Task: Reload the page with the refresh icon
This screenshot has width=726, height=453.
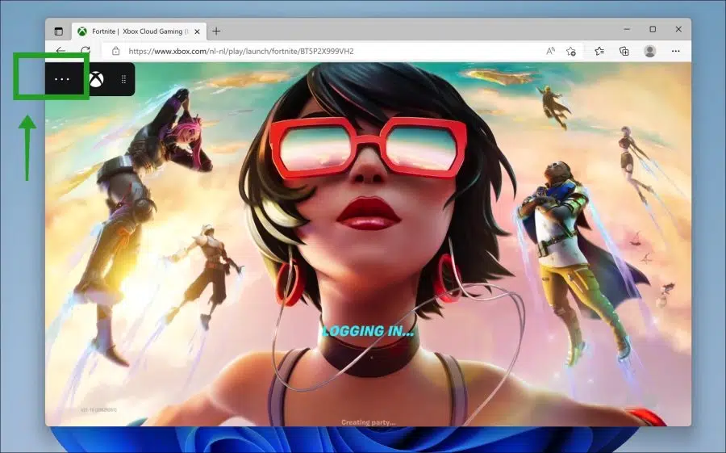Action: click(x=86, y=51)
